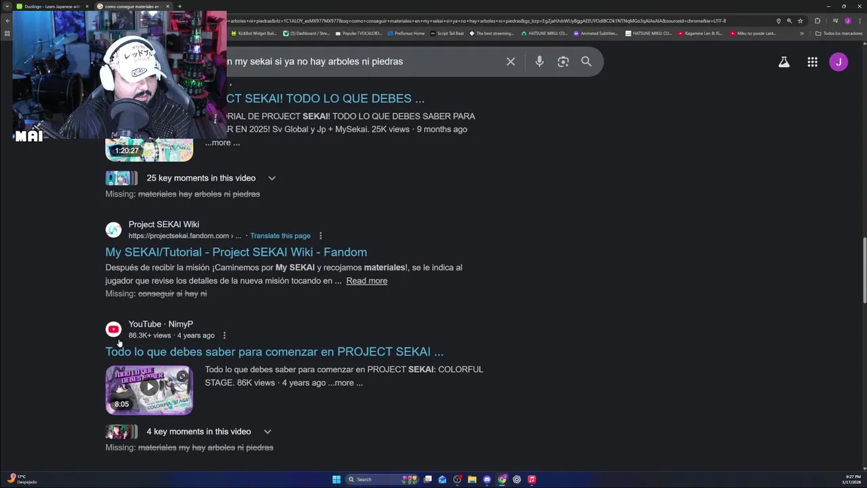Image resolution: width=867 pixels, height=488 pixels.
Task: Open PreSonus: Home bookmark
Action: pos(406,33)
